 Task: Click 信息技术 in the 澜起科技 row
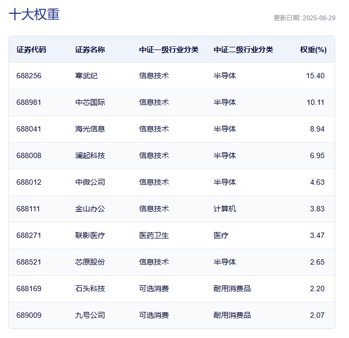pyautogui.click(x=154, y=155)
